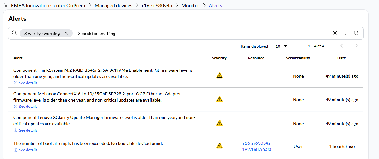Open r16-sr630v4a resource link in table
The width and height of the screenshot is (379, 159).
(x=256, y=143)
